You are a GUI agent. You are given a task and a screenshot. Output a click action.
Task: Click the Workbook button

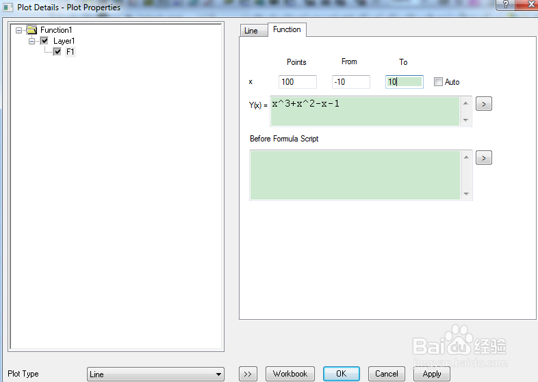point(290,374)
